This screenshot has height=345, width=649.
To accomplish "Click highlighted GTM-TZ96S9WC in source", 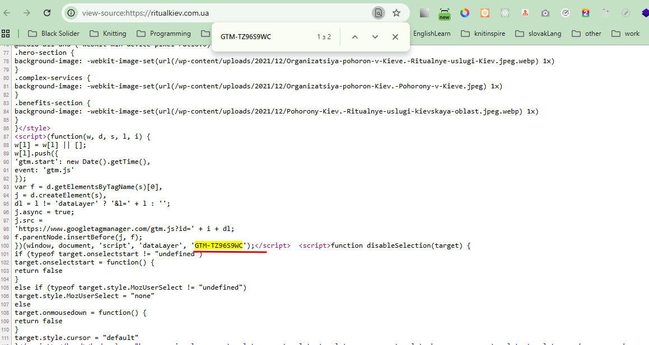I will [218, 245].
